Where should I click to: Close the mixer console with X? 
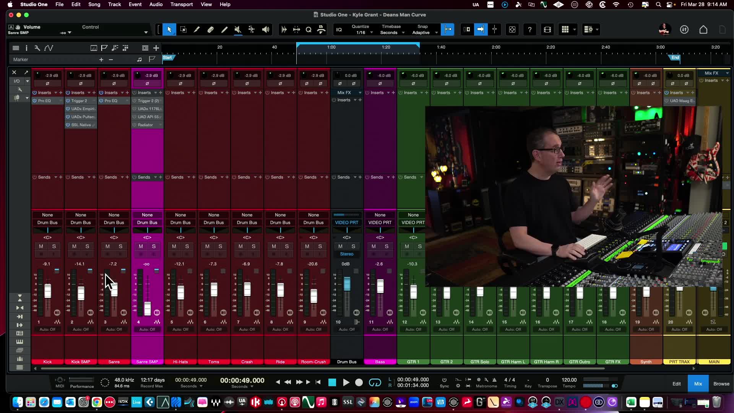(x=14, y=72)
